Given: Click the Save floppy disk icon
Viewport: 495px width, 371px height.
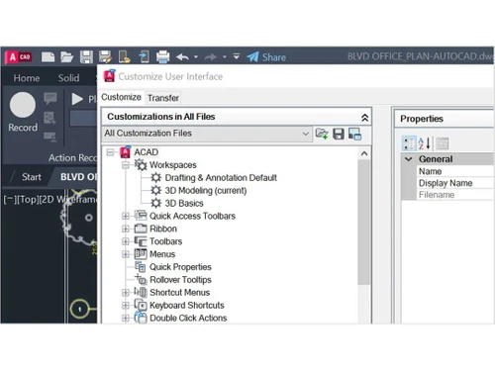Looking at the screenshot, I should (x=86, y=57).
